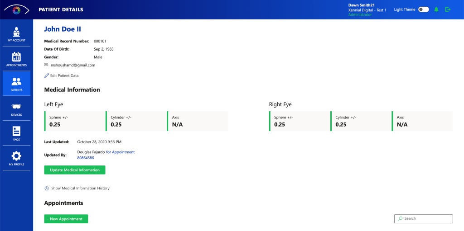This screenshot has height=231, width=464.
Task: Click the mshoushamd@gmail.com email address
Action: 73,65
